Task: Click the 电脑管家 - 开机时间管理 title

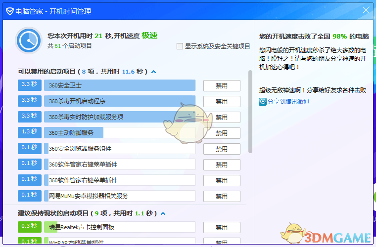Action: 53,11
